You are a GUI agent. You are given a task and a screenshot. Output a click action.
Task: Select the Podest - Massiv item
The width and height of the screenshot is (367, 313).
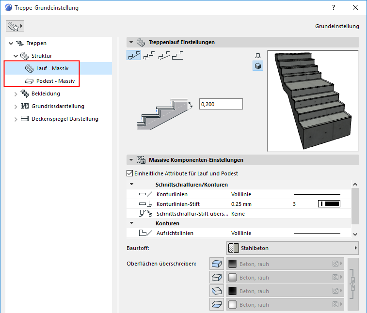tap(59, 81)
